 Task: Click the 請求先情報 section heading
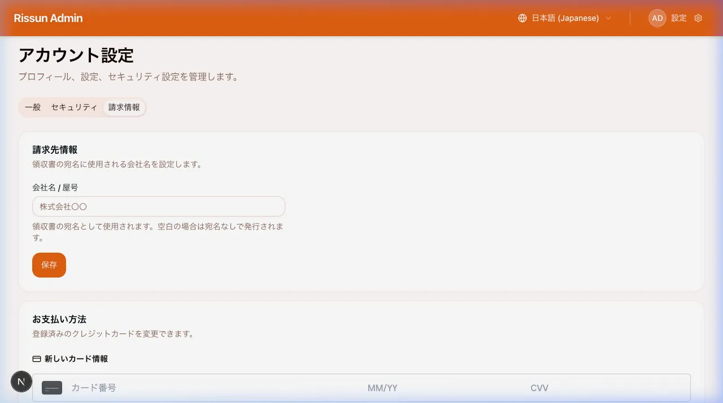[x=54, y=149]
